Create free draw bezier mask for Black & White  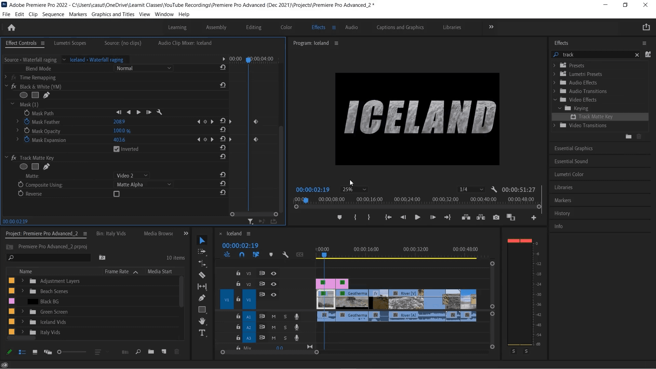click(46, 95)
